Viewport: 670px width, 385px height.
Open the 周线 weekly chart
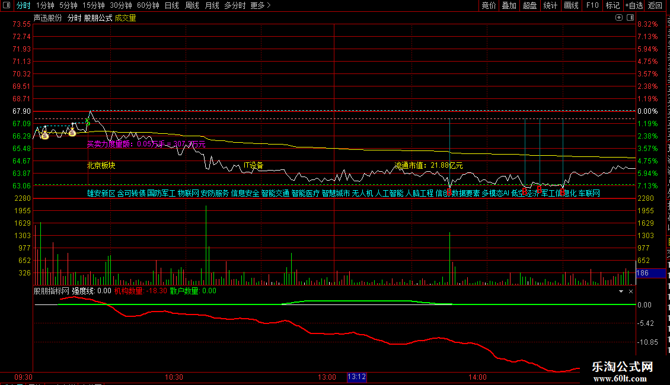pyautogui.click(x=192, y=5)
